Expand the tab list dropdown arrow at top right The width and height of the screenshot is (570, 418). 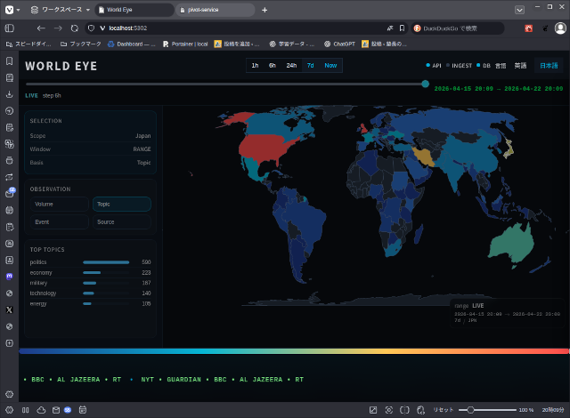[519, 10]
